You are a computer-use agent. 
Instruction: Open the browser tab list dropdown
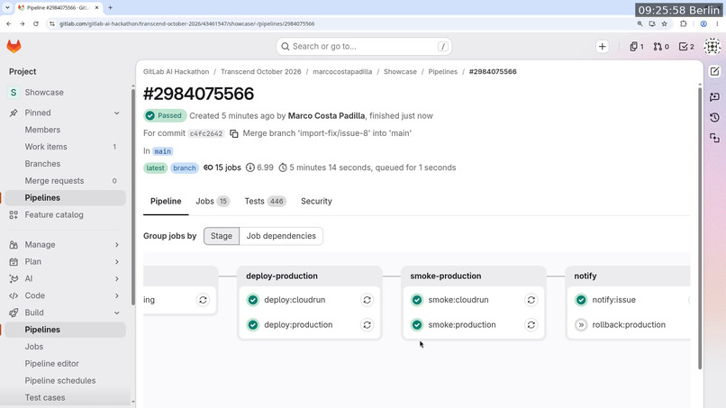coord(7,7)
